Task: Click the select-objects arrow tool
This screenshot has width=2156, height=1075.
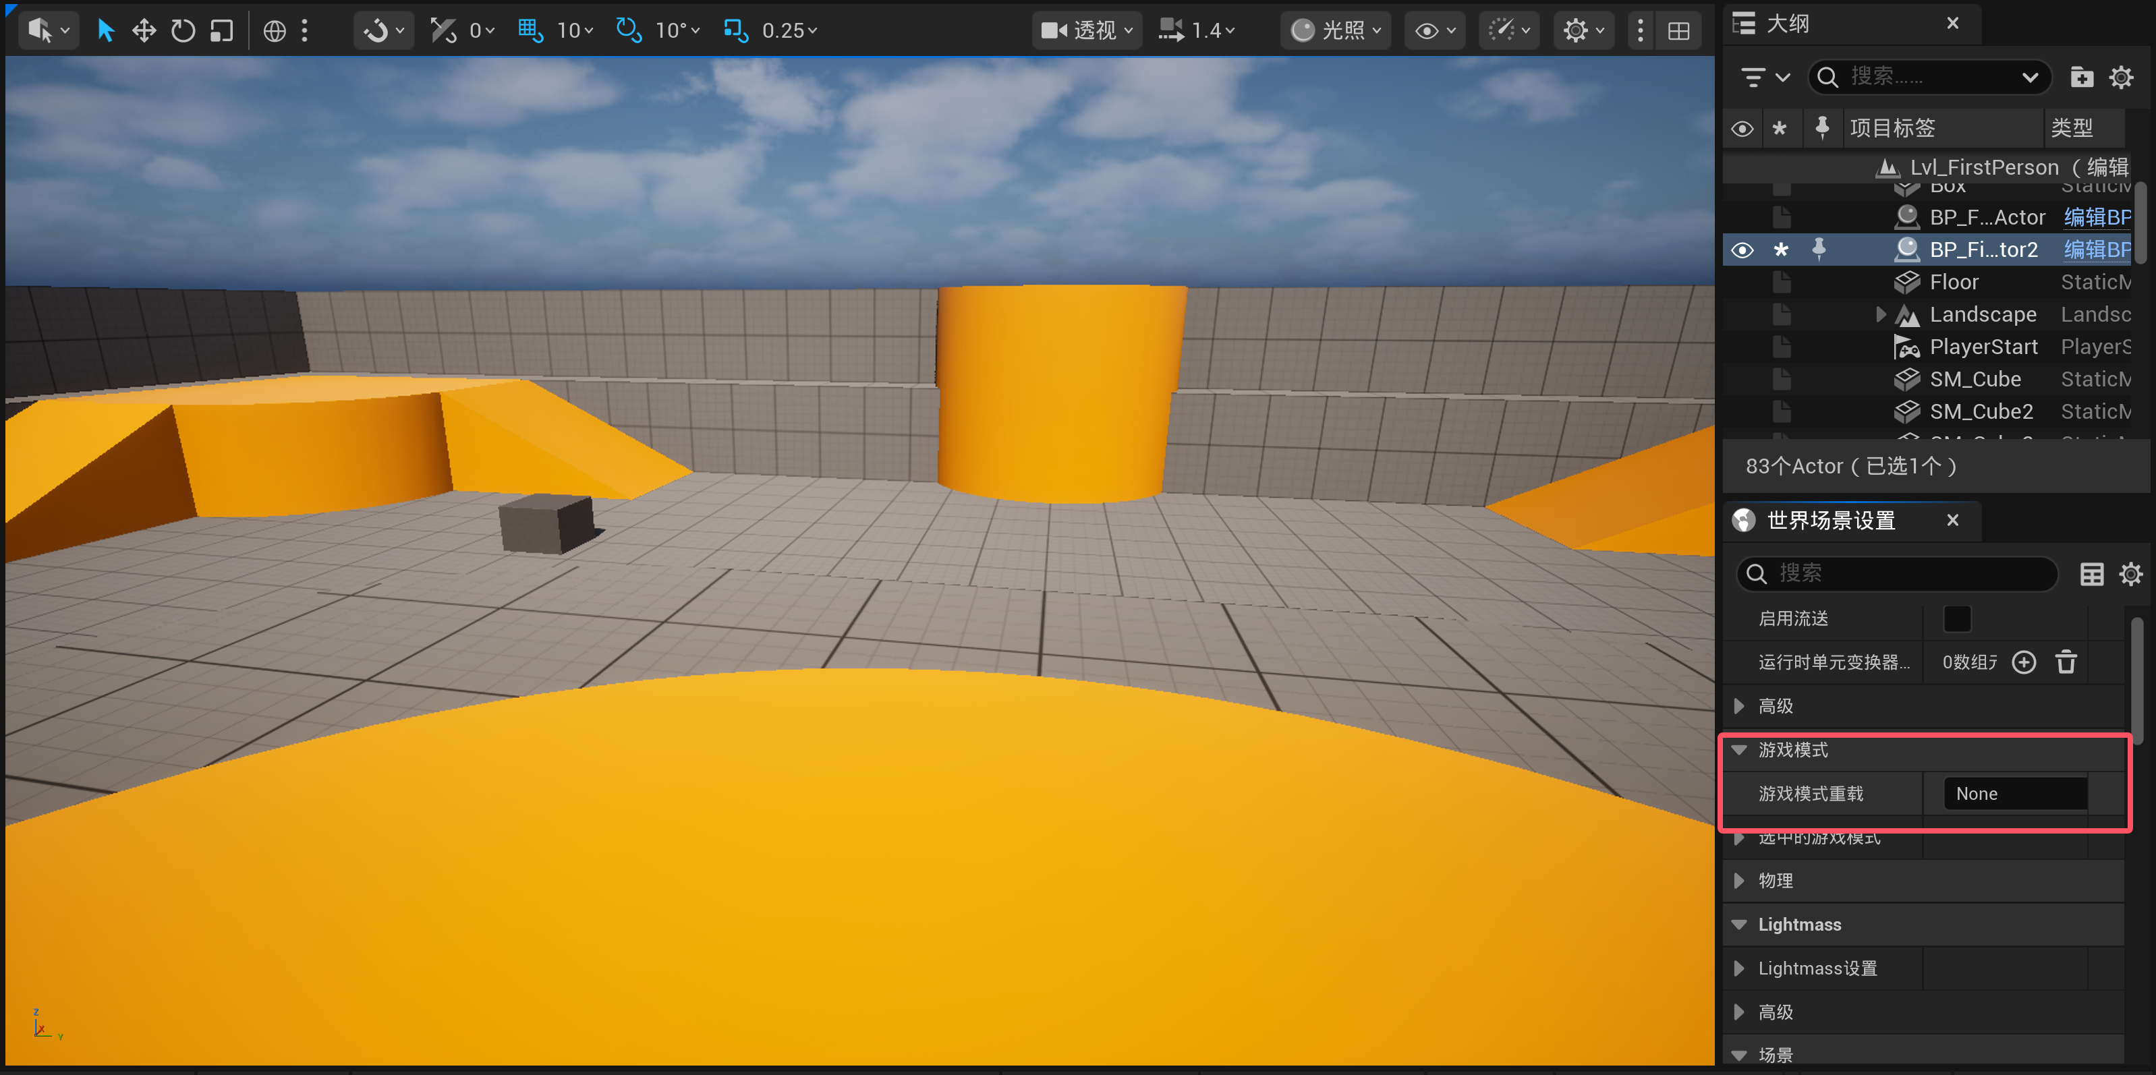Action: pos(105,31)
